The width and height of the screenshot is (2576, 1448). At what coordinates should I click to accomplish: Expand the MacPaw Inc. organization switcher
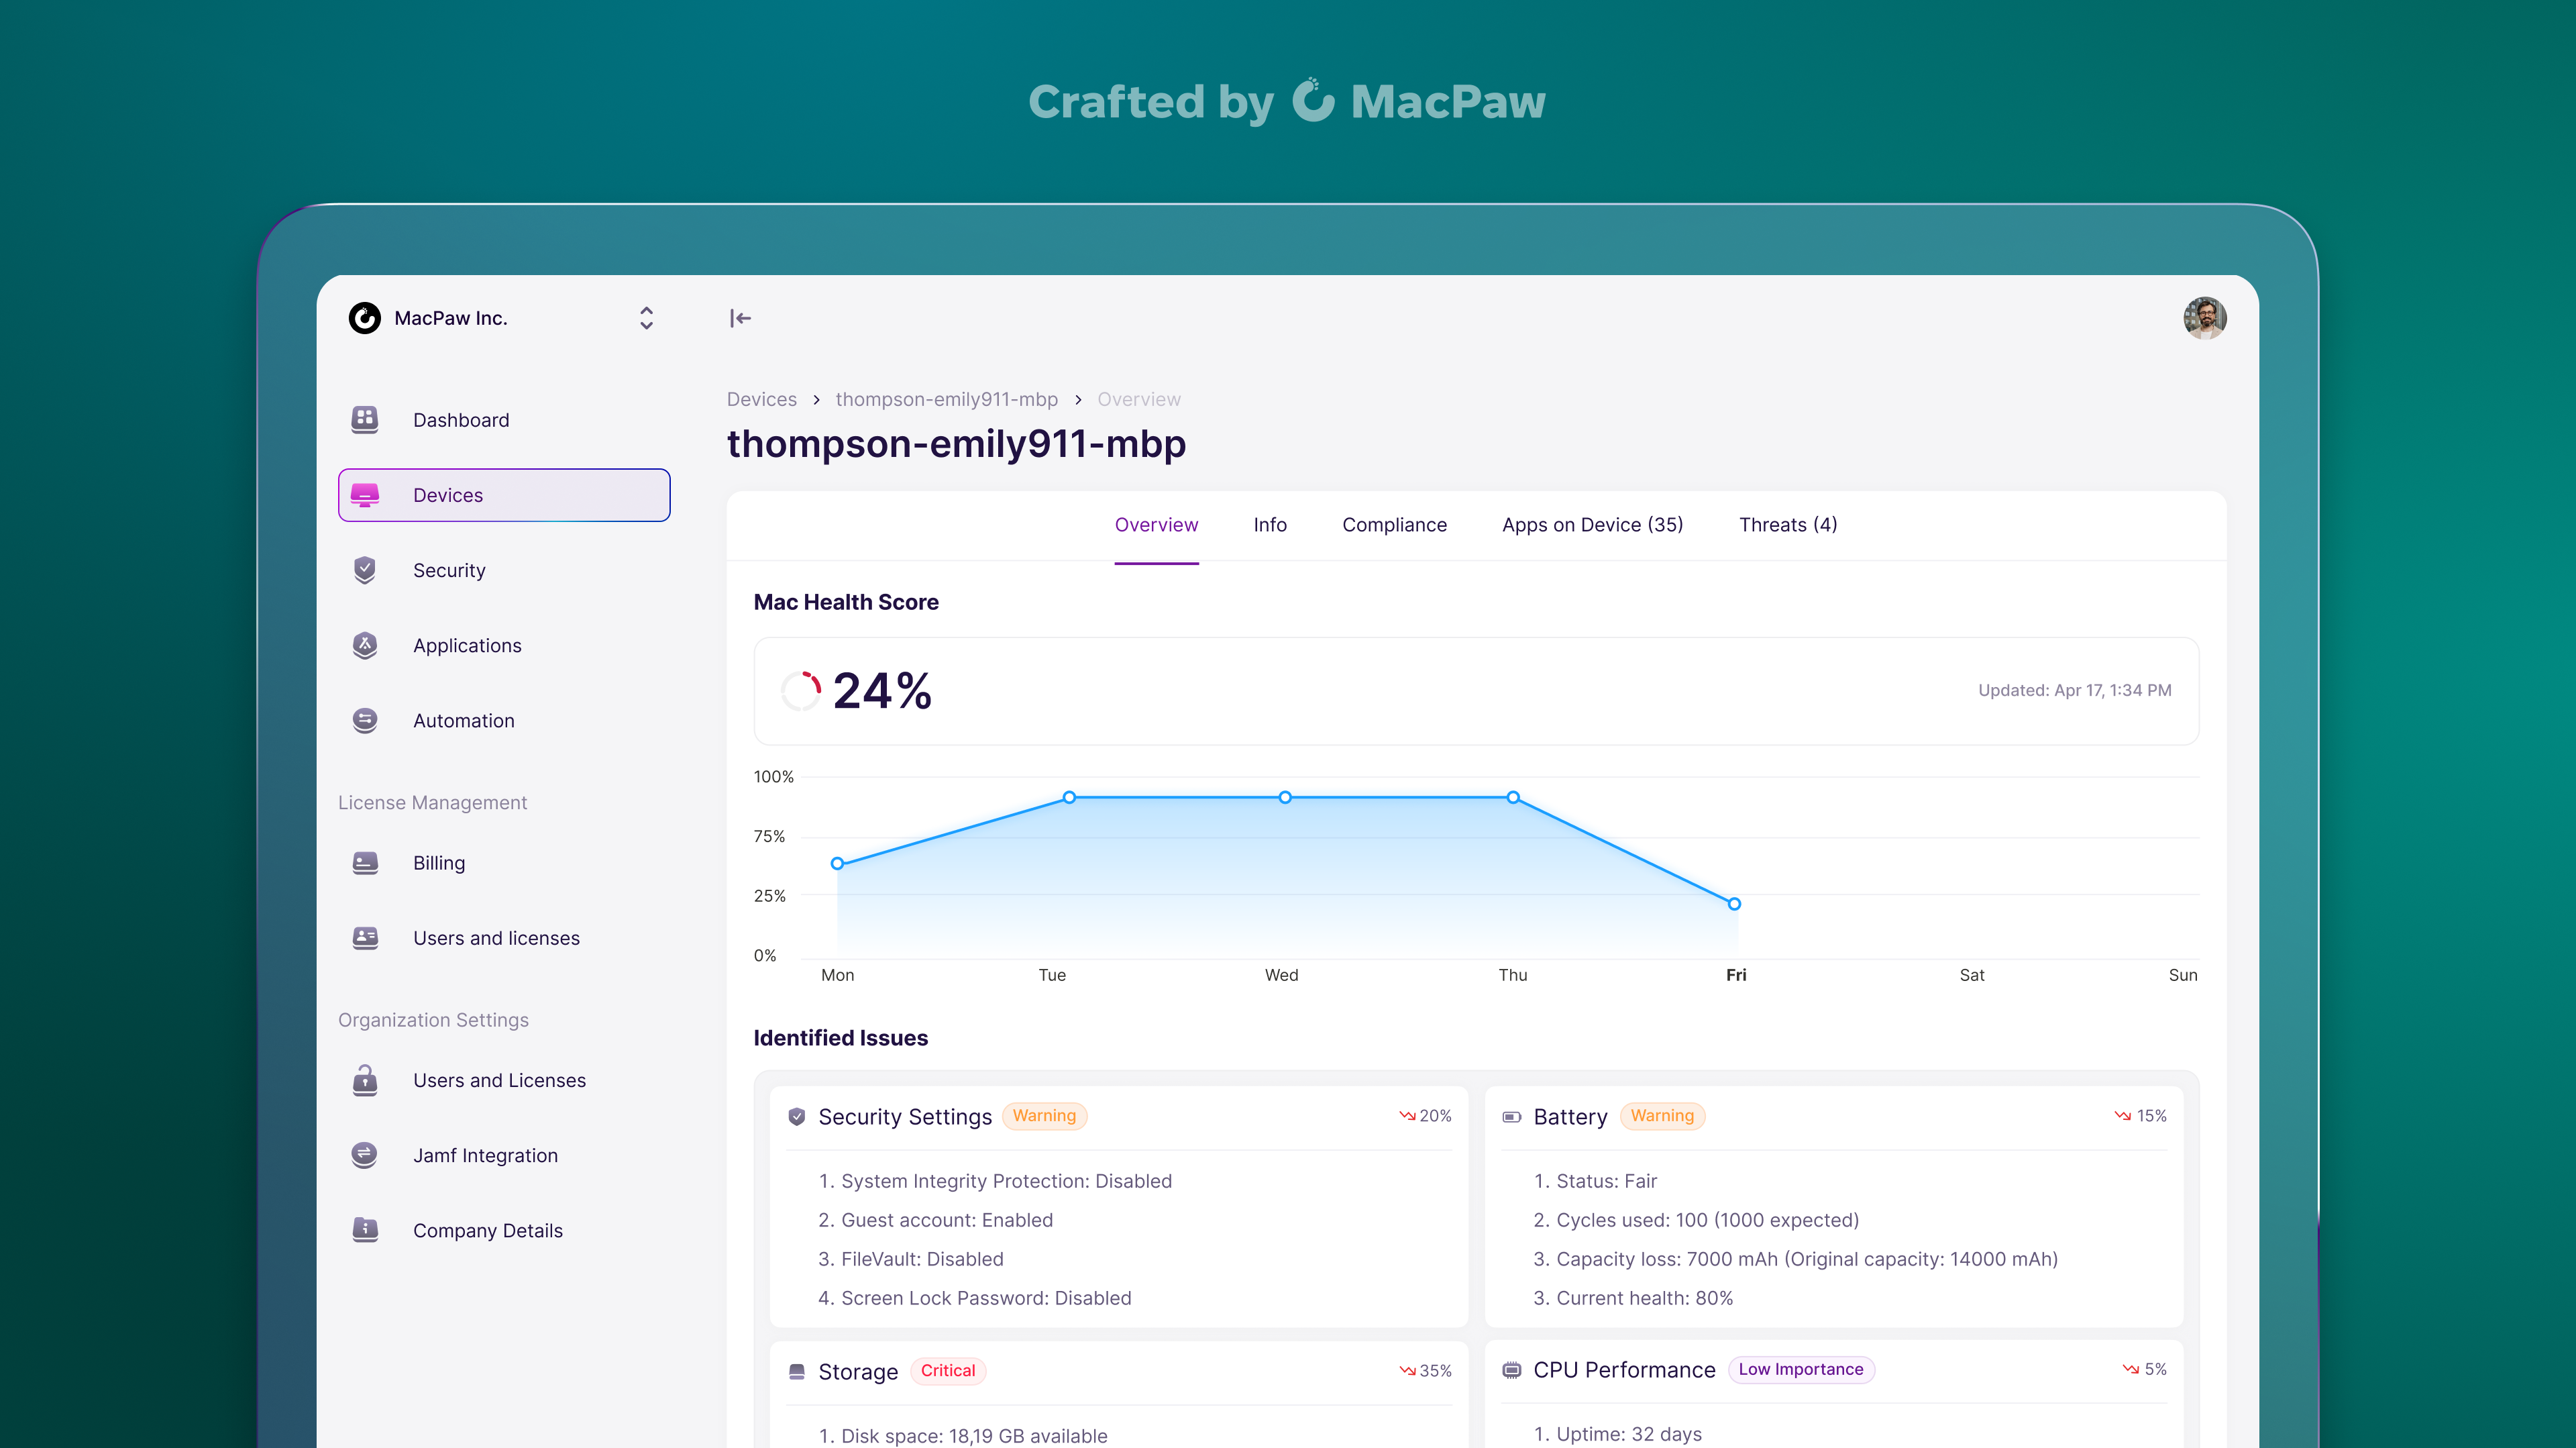click(646, 318)
